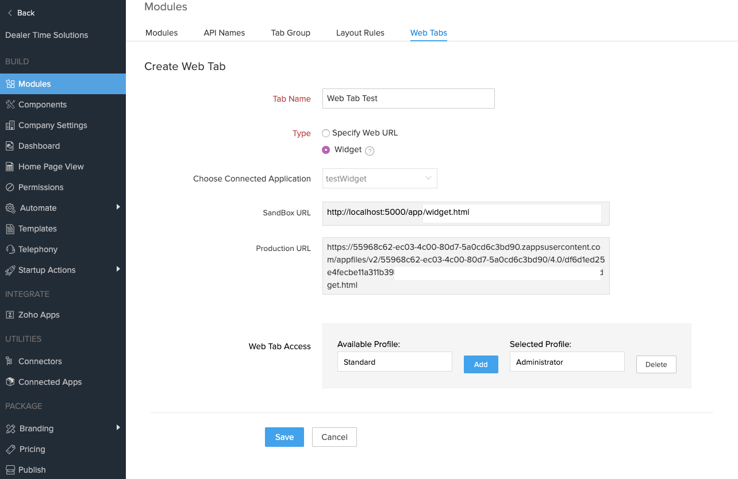Switch to the API Names tab
The height and width of the screenshot is (479, 738).
[224, 33]
